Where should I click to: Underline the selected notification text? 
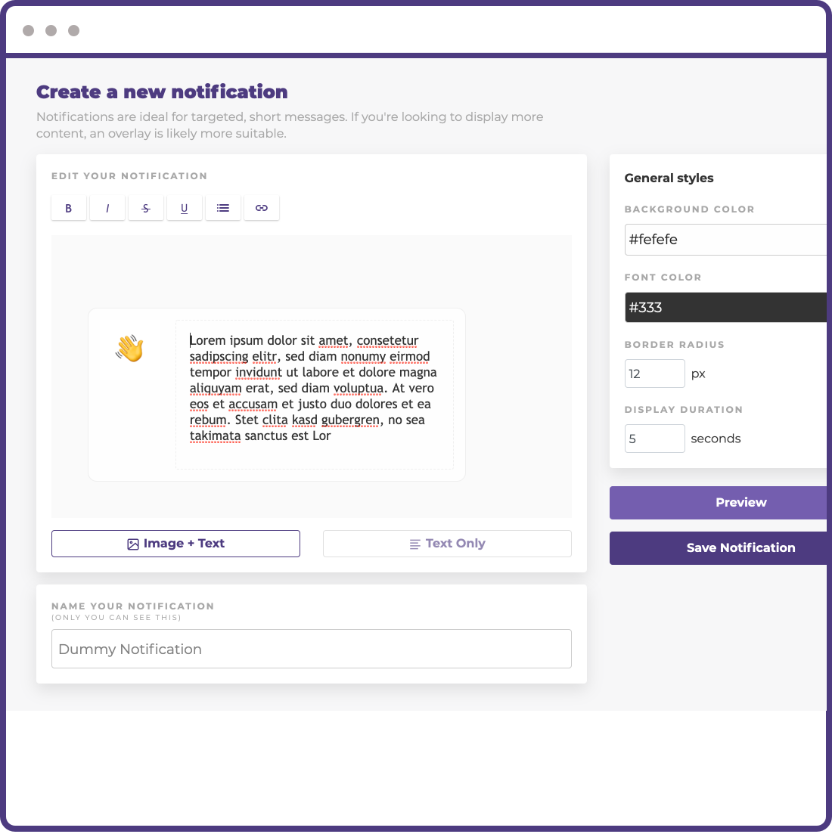[185, 208]
